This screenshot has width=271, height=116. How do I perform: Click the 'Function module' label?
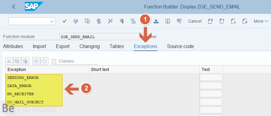[19, 37]
